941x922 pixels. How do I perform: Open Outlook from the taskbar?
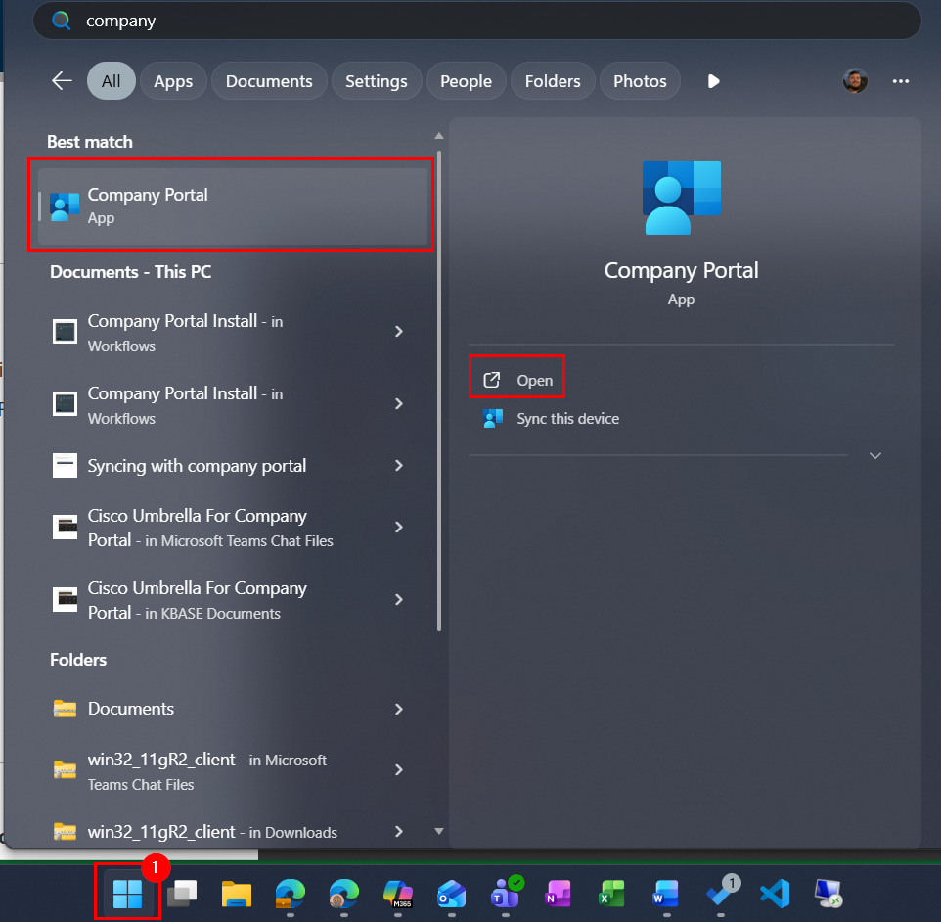tap(451, 894)
